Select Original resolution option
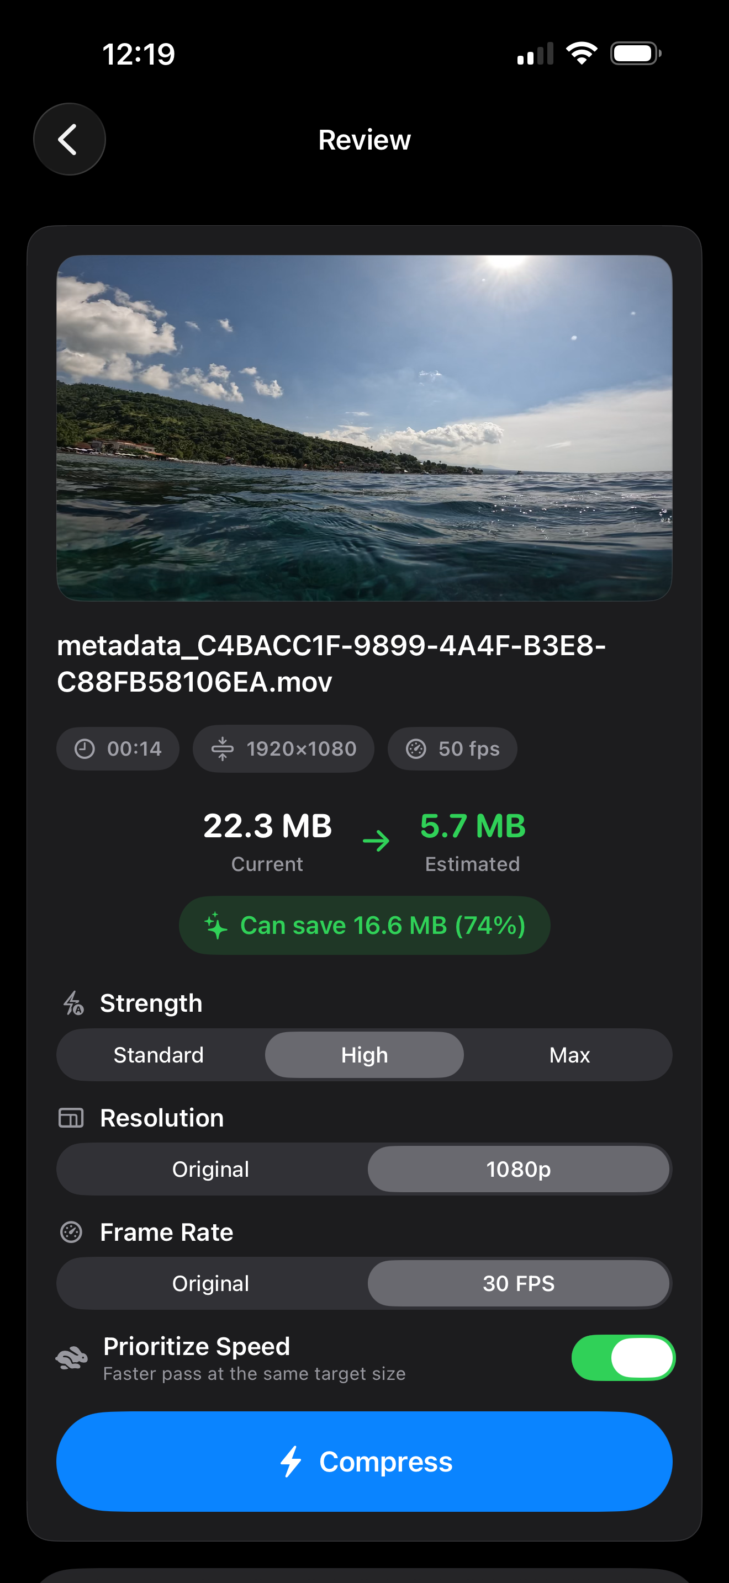The image size is (729, 1583). point(211,1170)
